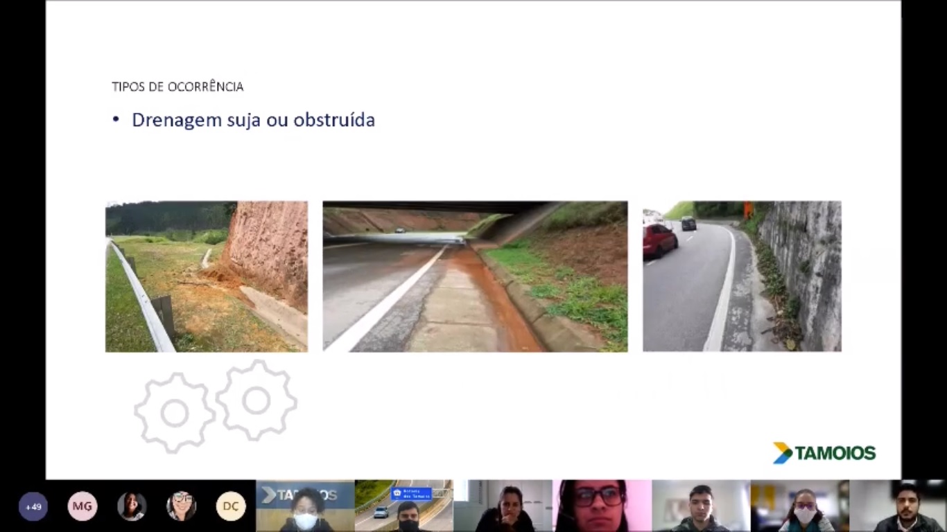Select video tile with yellow wall background

(x=799, y=506)
